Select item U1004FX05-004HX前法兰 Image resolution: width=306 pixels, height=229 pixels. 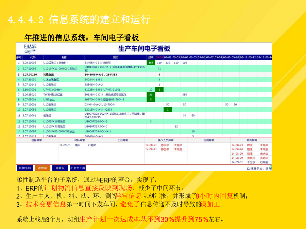[59, 131]
